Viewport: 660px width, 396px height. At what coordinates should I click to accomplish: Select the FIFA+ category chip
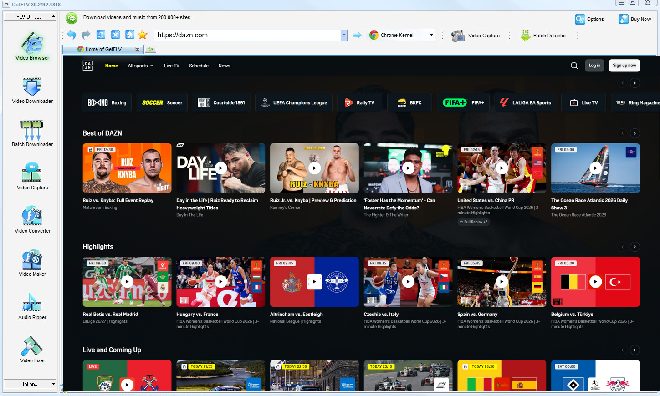click(x=463, y=102)
